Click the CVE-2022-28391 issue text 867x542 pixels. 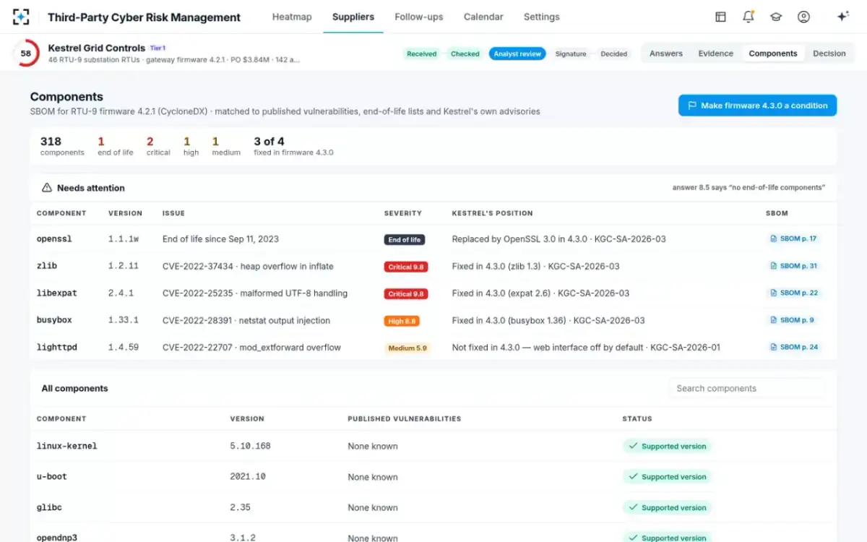246,320
